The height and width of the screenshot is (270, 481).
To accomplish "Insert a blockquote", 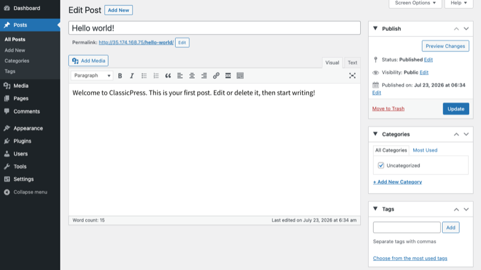I will pos(168,76).
